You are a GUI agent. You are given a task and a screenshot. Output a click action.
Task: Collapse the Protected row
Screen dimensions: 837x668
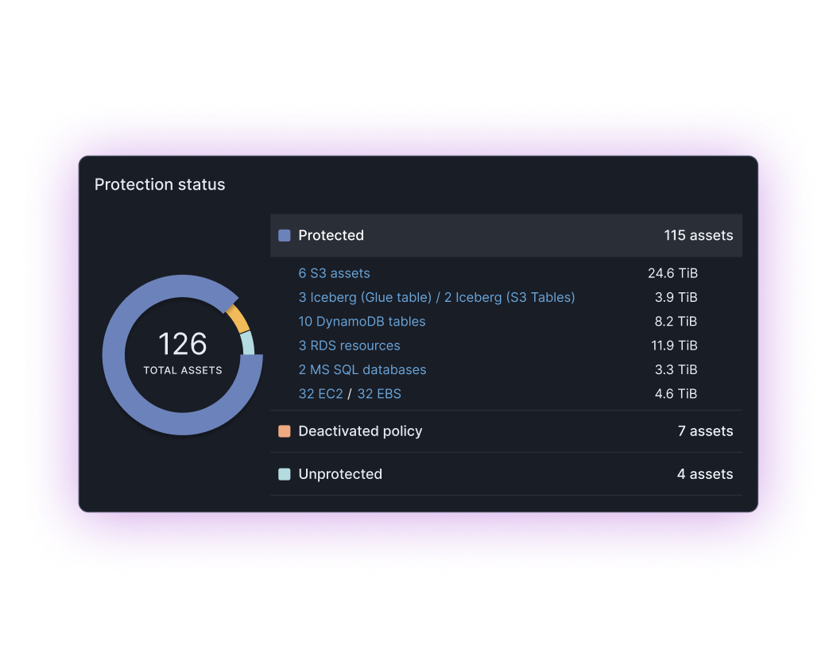506,236
